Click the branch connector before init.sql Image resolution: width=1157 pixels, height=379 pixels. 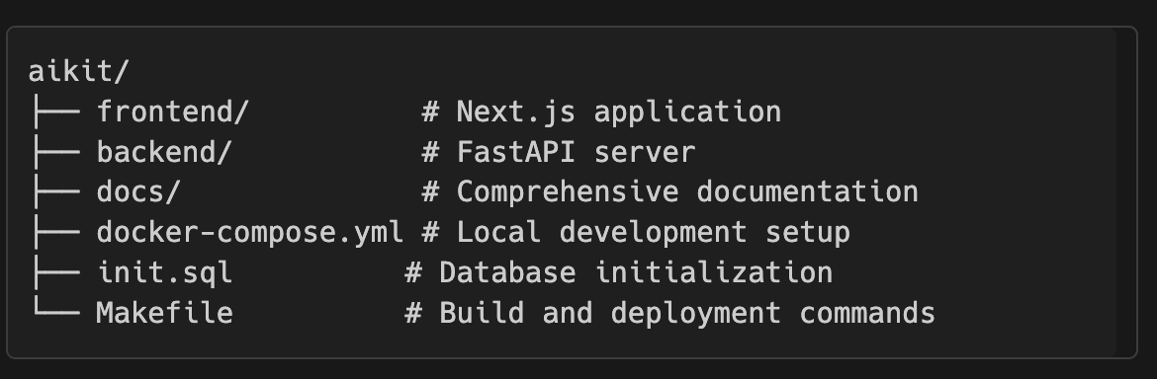[55, 273]
